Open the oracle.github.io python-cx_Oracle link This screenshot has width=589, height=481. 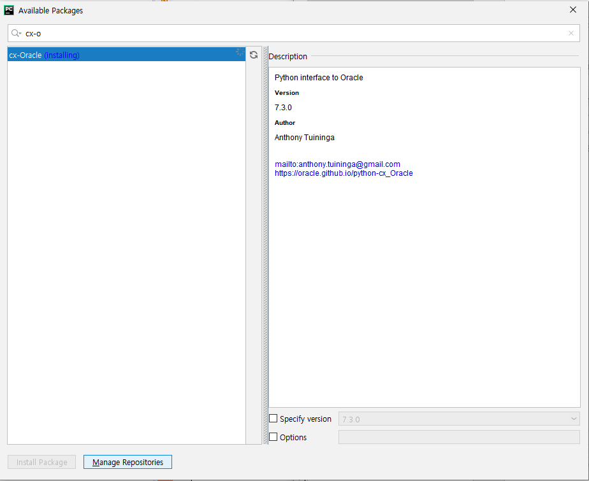[344, 173]
